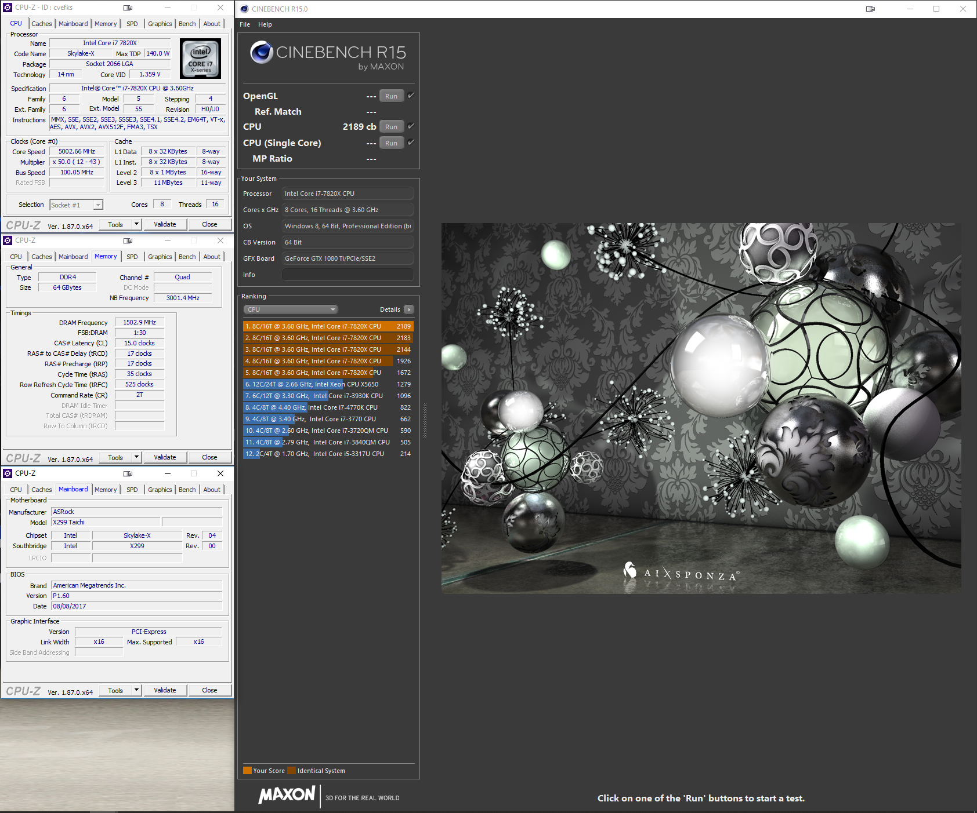Select the Core i7-3770 ranking row

tap(328, 419)
